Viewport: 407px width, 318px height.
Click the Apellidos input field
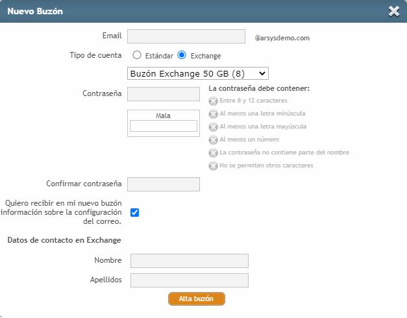click(x=190, y=280)
